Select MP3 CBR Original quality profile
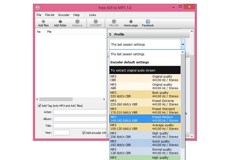 point(145,78)
